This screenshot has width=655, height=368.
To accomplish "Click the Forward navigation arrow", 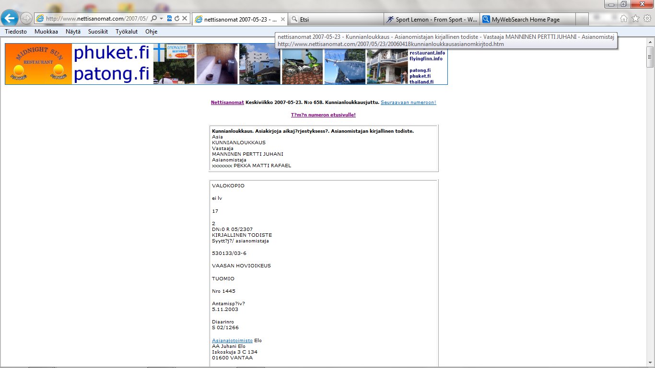I will tap(26, 18).
